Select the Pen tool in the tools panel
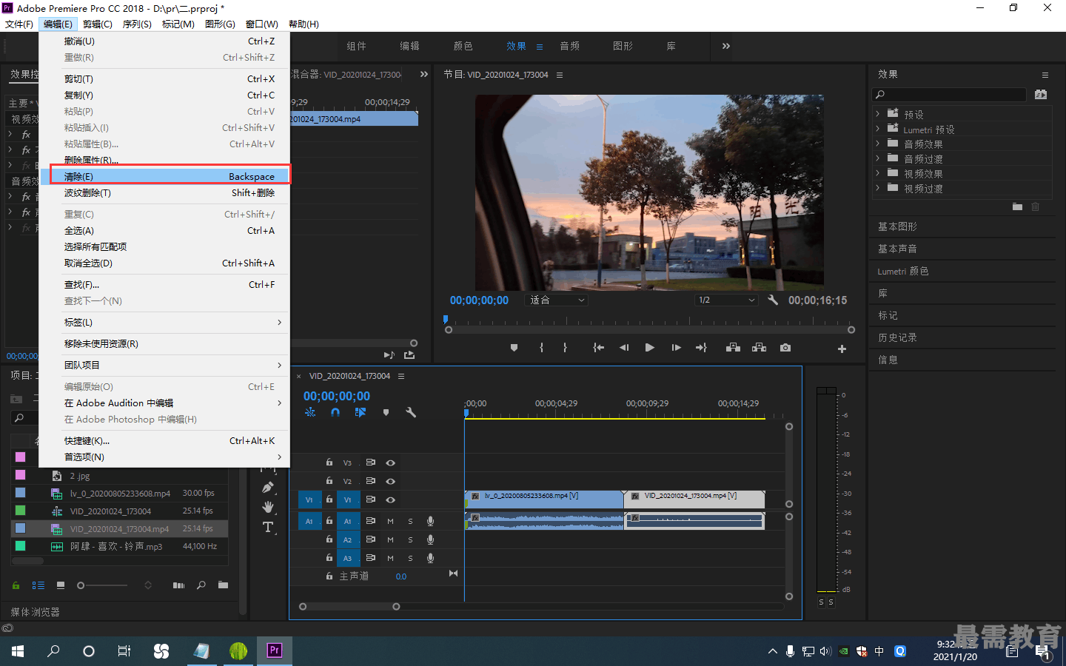The image size is (1066, 666). 268,487
